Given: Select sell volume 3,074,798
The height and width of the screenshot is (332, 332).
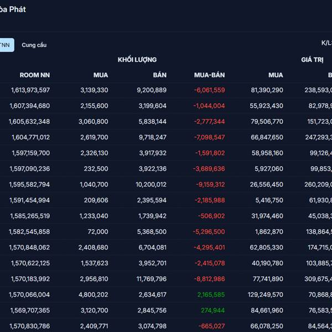Looking at the screenshot, I should pyautogui.click(x=153, y=326).
